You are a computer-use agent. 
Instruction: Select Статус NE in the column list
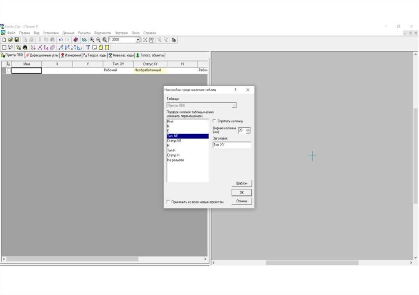[187, 141]
